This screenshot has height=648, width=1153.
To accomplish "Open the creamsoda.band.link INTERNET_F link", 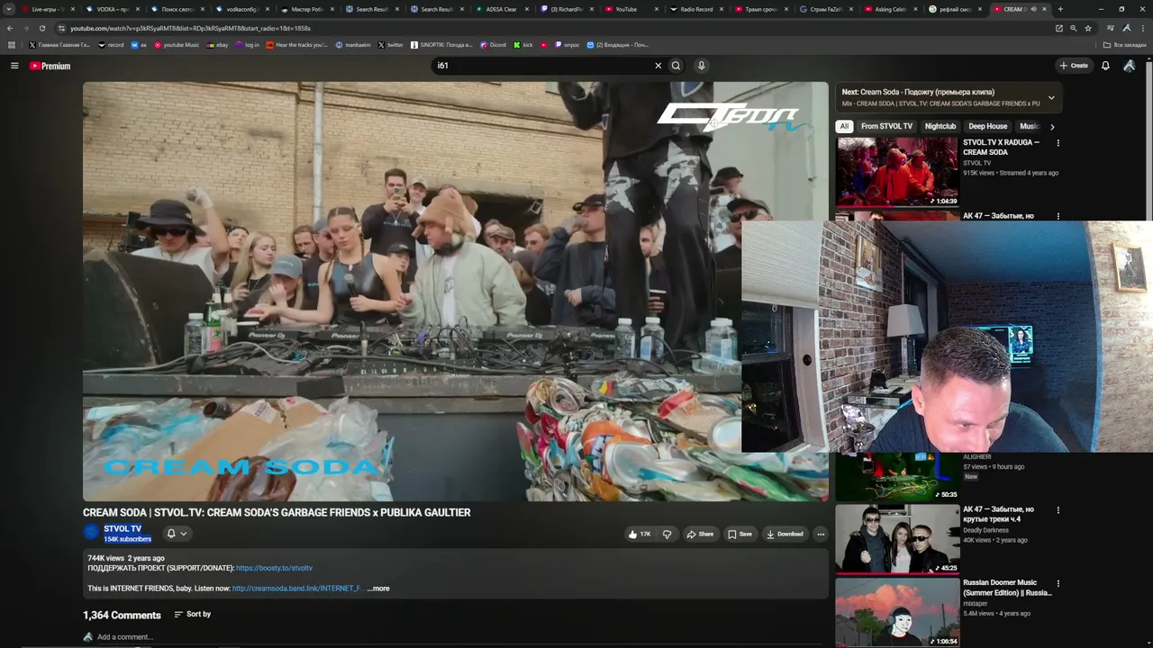I will pos(296,589).
